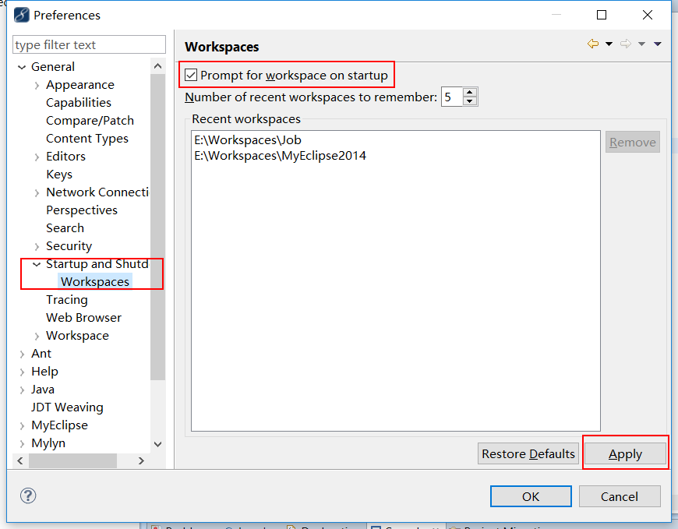678x529 pixels.
Task: Open Keys preferences page
Action: (x=59, y=175)
